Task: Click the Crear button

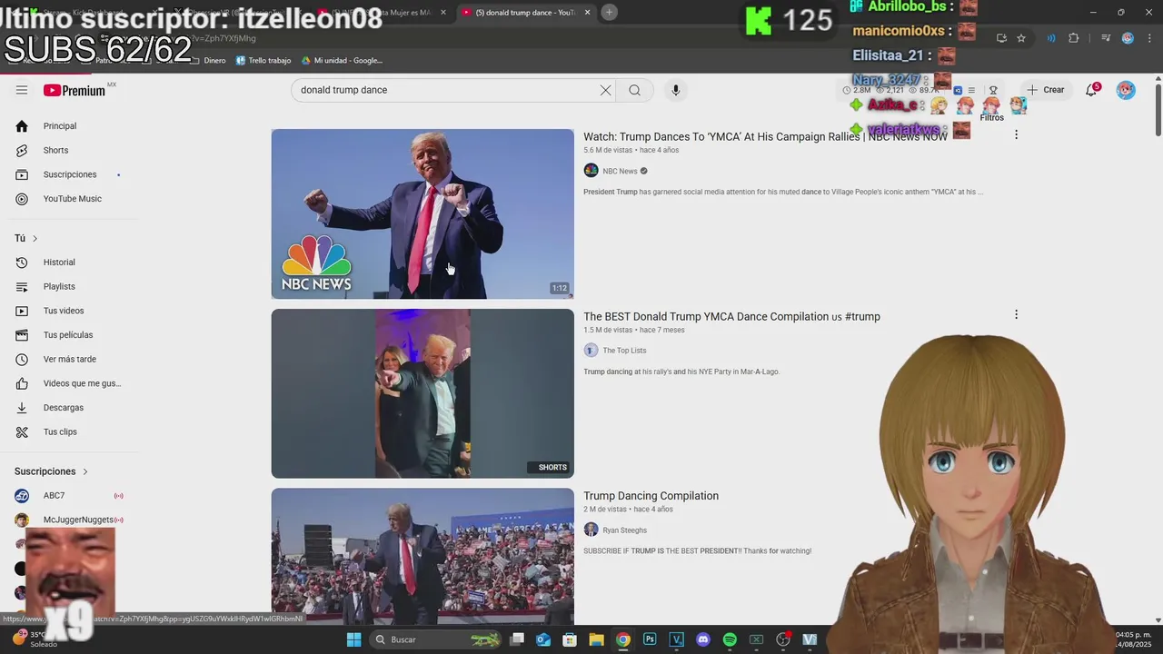Action: click(1046, 90)
